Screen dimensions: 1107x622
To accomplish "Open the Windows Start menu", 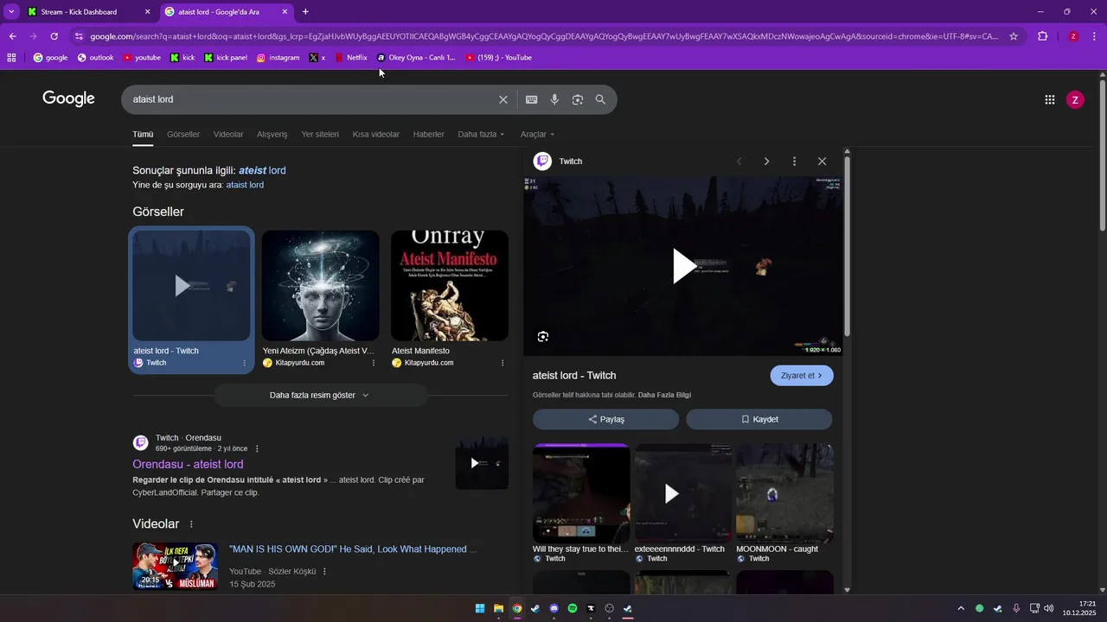I will 480,608.
